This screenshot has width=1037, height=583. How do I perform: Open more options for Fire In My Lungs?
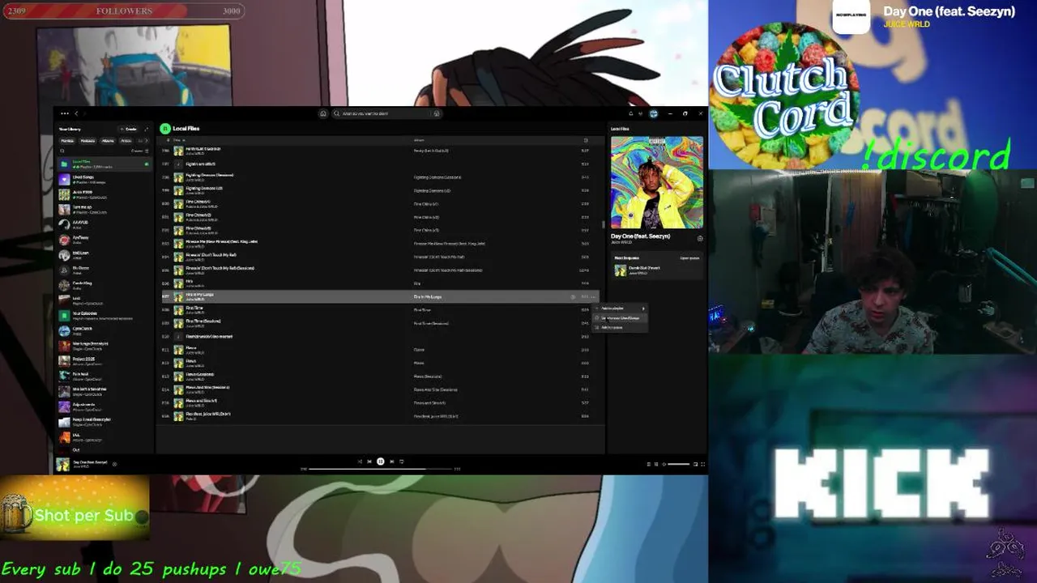594,297
